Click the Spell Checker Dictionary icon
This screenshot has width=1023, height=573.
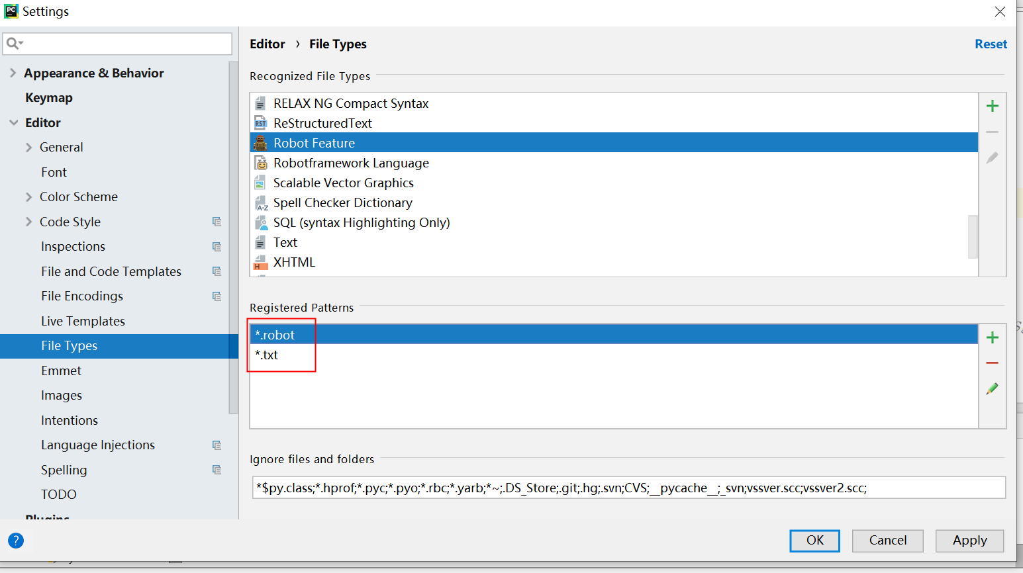[x=261, y=202]
